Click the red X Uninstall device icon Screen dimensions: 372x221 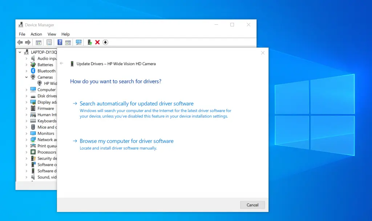[x=97, y=42]
